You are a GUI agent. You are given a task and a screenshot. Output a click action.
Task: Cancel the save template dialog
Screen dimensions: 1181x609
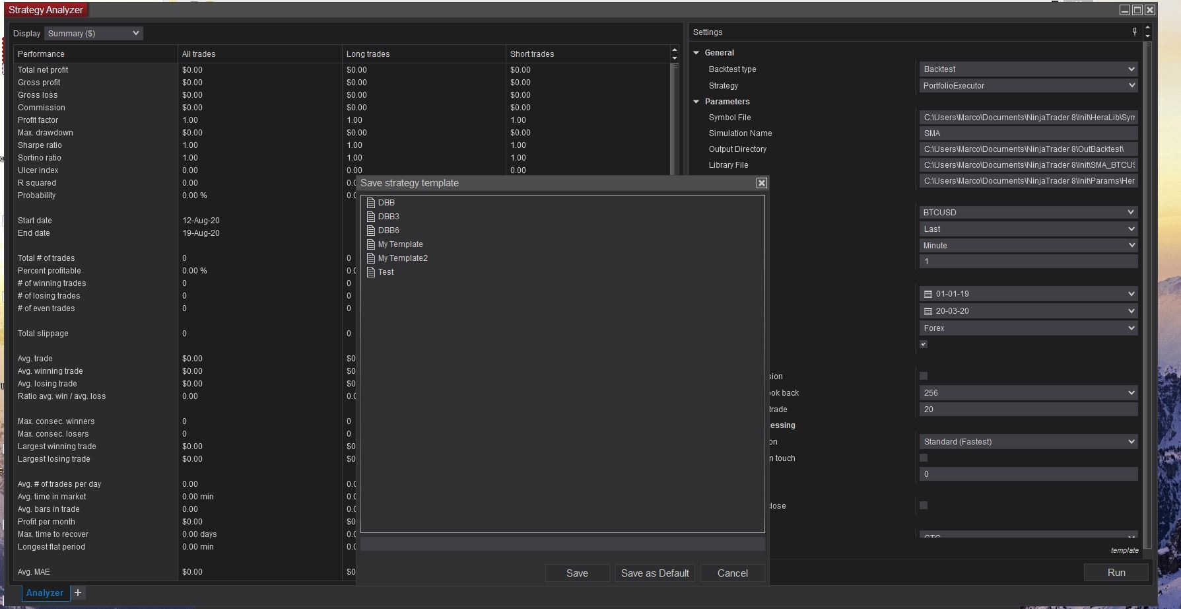tap(733, 573)
